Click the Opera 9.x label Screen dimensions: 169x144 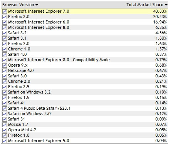(x=18, y=65)
